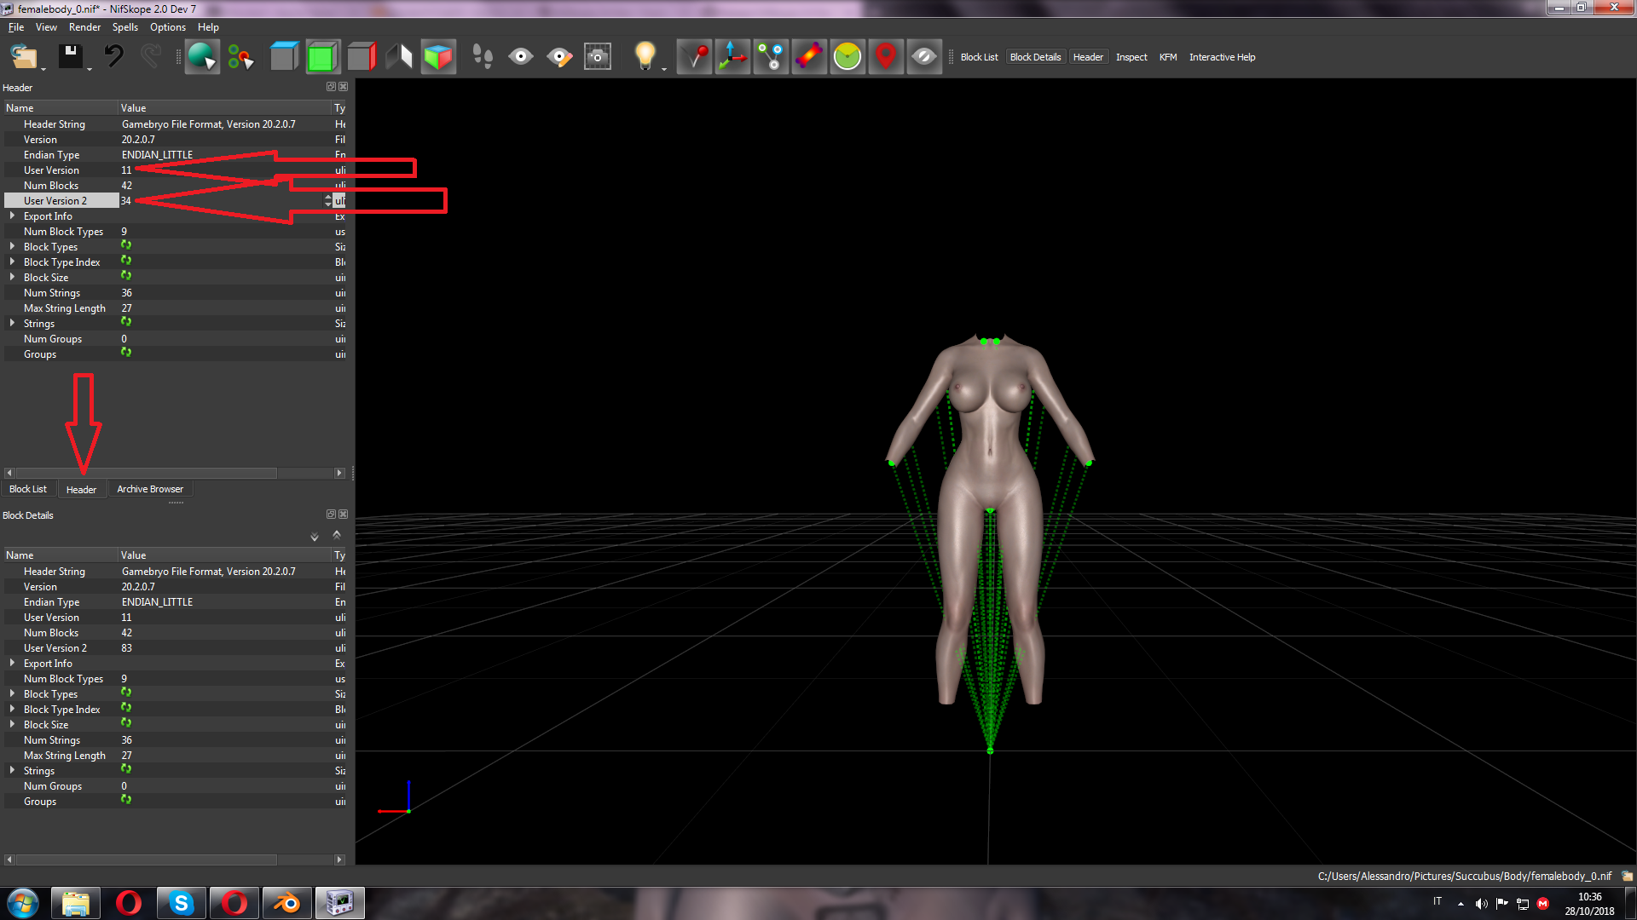Close the Block Details panel
1637x920 pixels.
point(344,515)
